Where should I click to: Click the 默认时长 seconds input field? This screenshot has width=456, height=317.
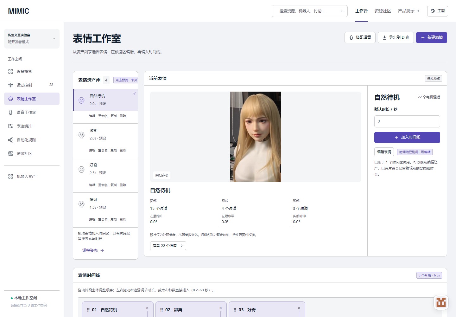[407, 121]
